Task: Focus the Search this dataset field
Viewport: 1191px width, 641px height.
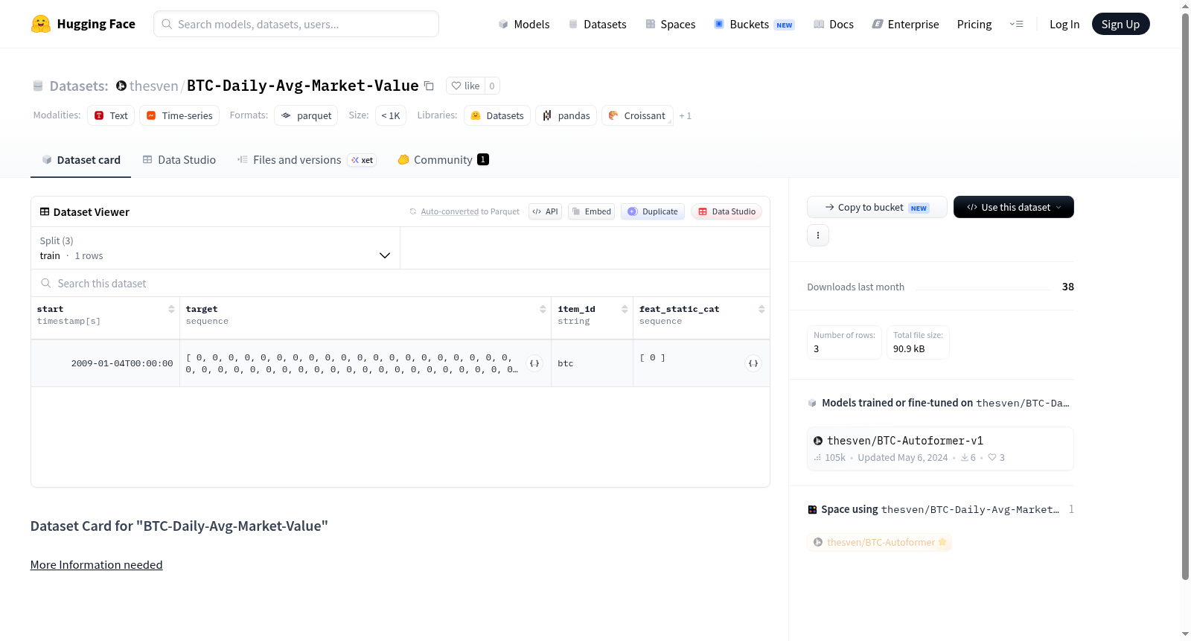Action: pyautogui.click(x=400, y=283)
